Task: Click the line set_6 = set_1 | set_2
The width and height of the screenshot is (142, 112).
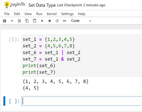Action: [52, 52]
